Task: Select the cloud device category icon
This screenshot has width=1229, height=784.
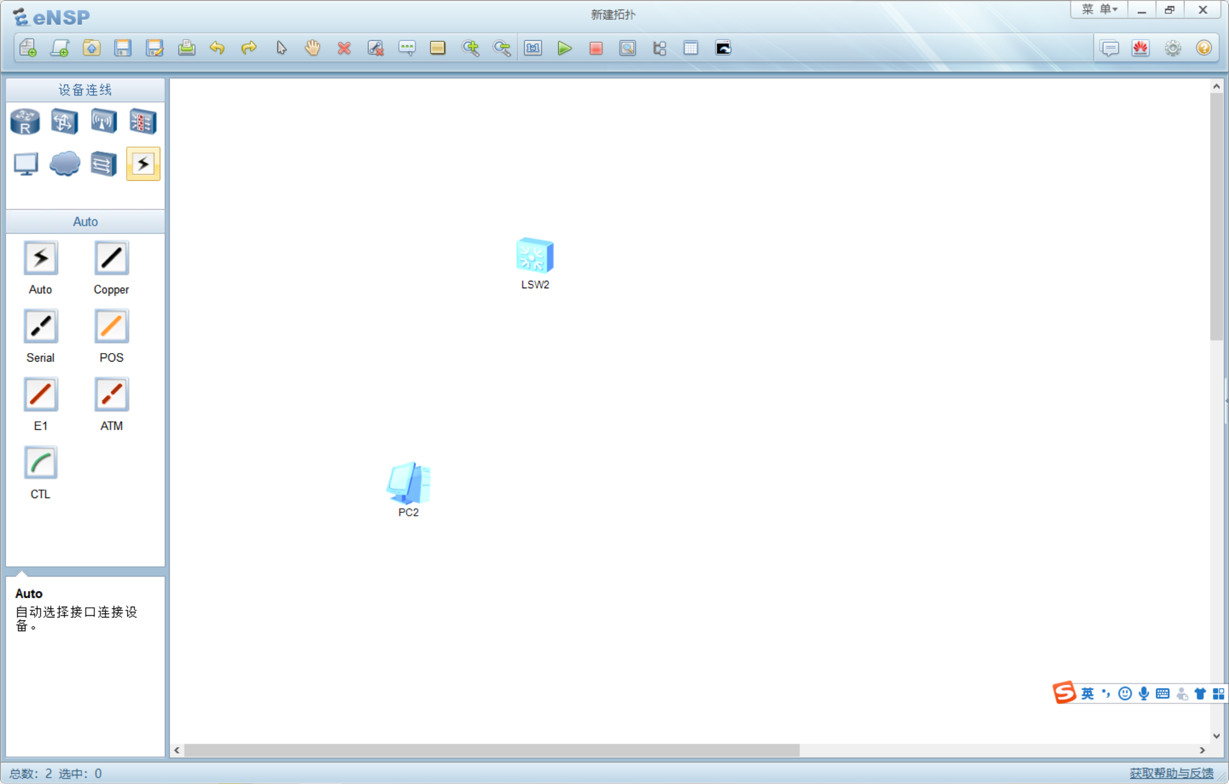Action: pos(64,164)
